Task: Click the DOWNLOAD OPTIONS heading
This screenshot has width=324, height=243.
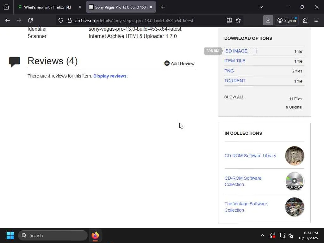Action: click(x=248, y=38)
